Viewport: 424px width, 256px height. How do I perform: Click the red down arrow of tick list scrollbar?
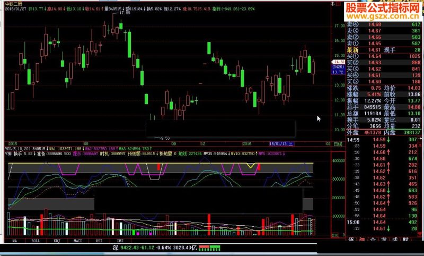coord(420,234)
